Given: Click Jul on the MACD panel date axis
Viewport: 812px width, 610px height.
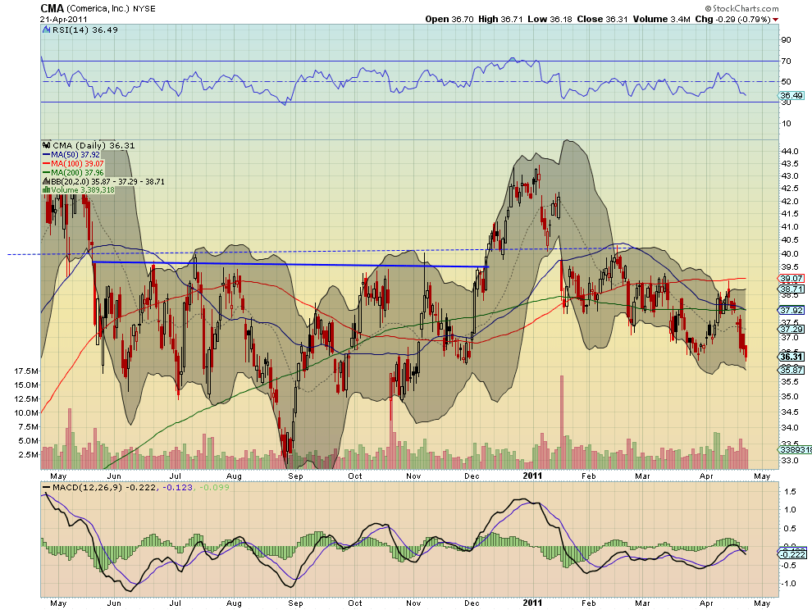Looking at the screenshot, I should 176,603.
